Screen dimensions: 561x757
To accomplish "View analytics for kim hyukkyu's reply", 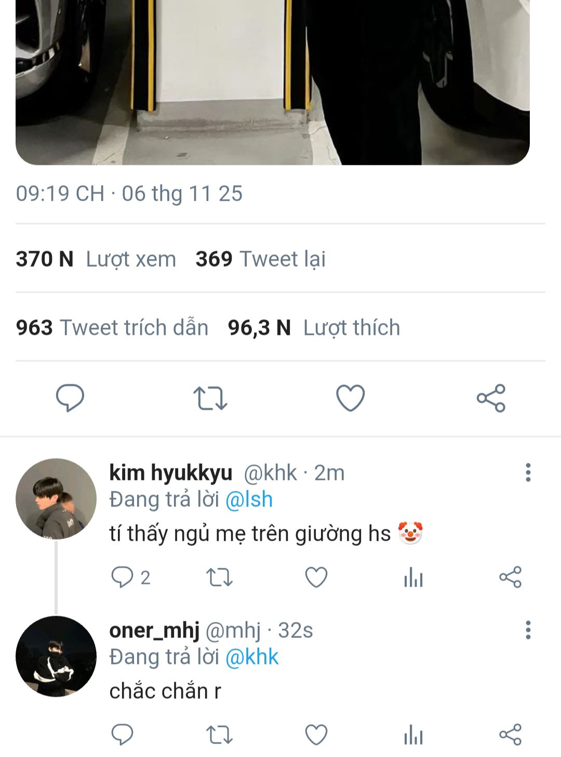I will 413,578.
